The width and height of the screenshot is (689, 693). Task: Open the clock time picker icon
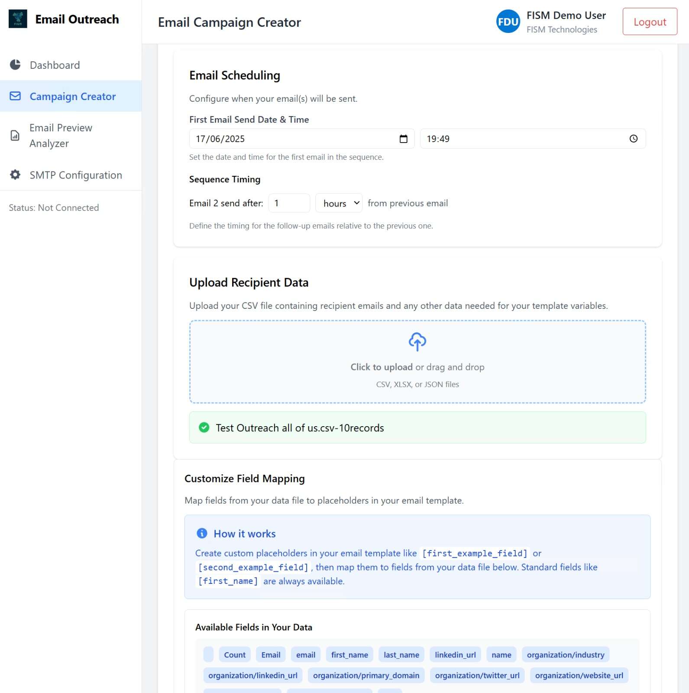coord(633,139)
